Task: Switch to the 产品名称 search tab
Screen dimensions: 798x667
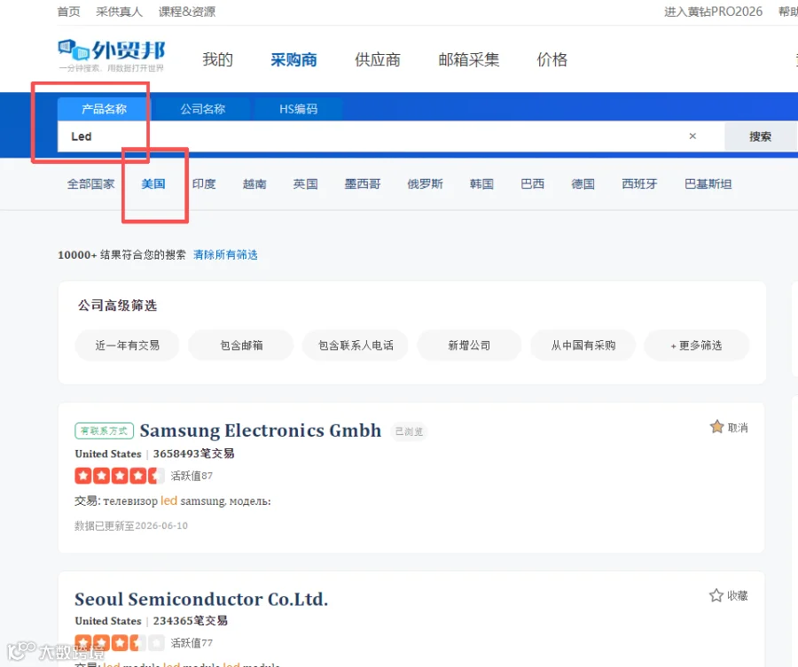Action: [104, 109]
